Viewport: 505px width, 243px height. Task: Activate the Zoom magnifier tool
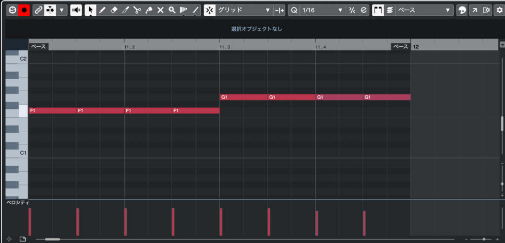[x=172, y=10]
